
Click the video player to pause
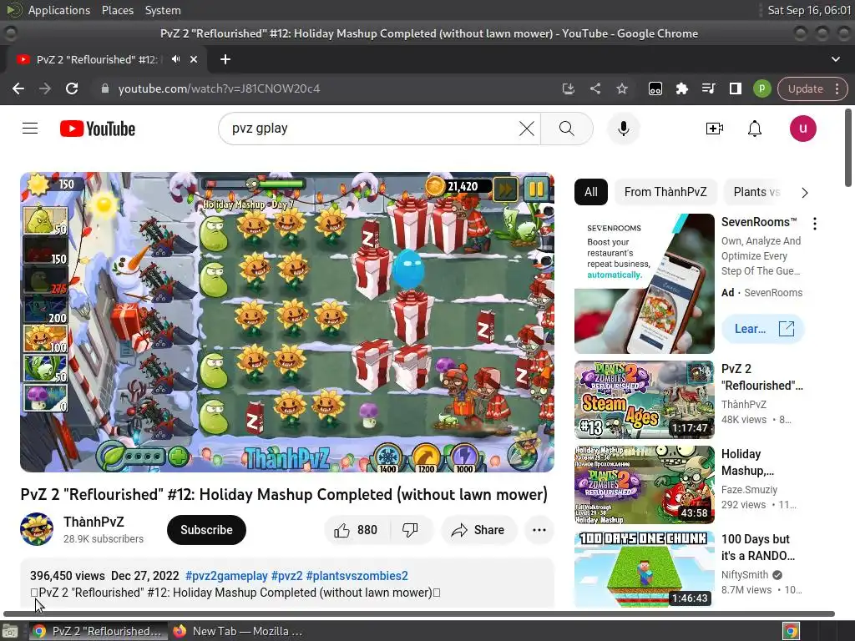click(x=287, y=322)
